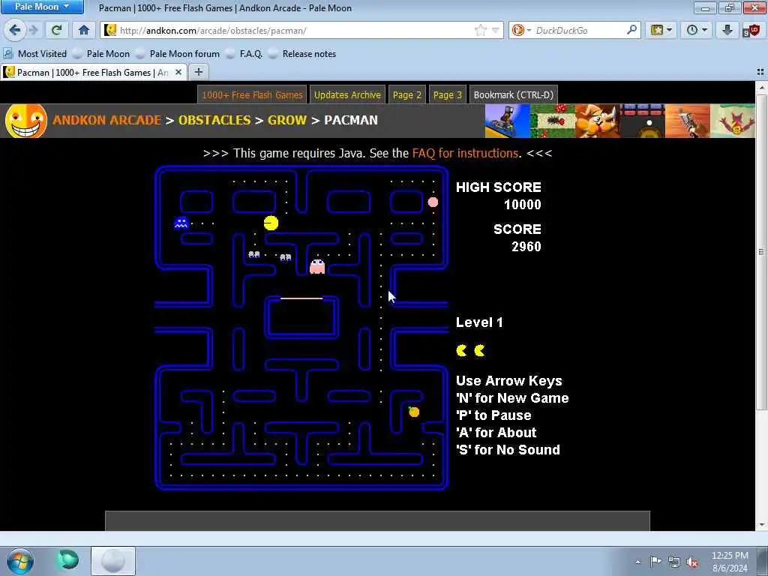Open the Updates Archive link

[347, 95]
